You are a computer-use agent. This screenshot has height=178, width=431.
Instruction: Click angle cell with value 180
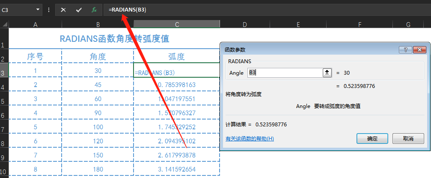click(x=98, y=169)
